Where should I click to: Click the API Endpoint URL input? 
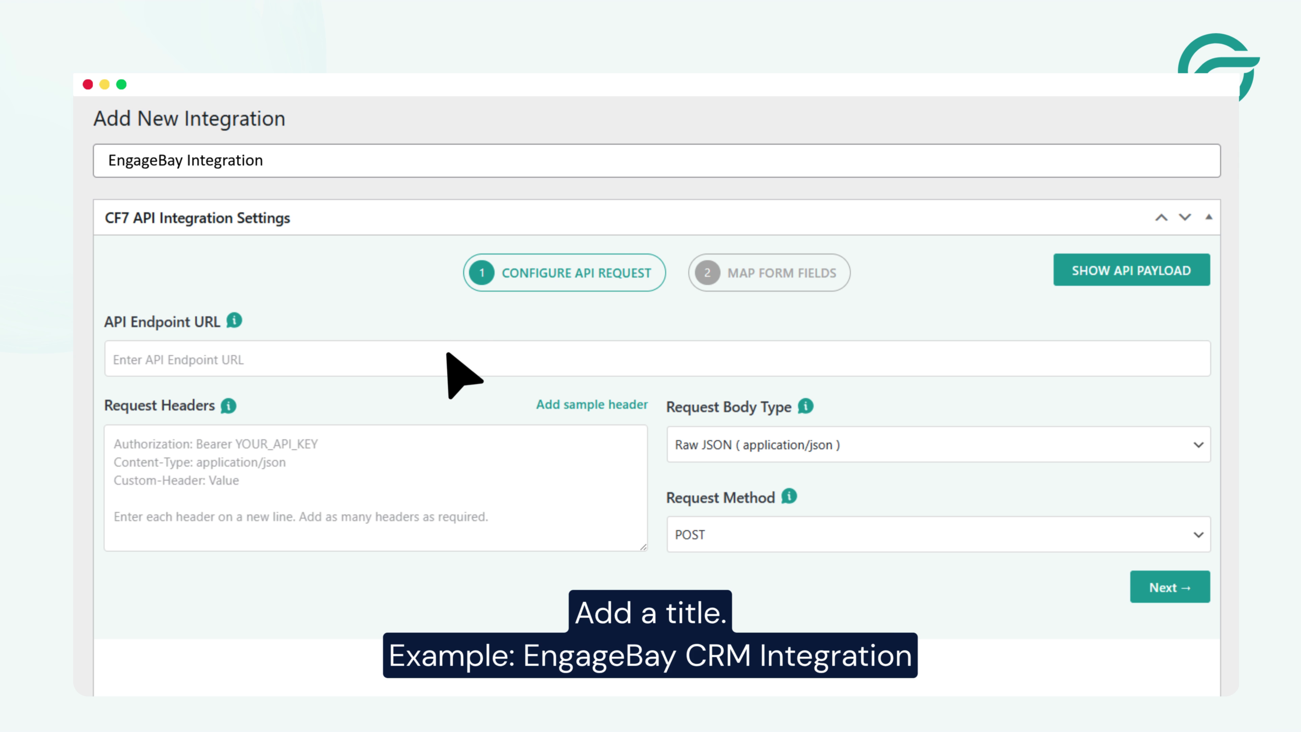pos(657,359)
